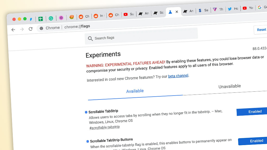
Task: Click the #scrollable-tabstrip anchor link
Action: coord(105,127)
